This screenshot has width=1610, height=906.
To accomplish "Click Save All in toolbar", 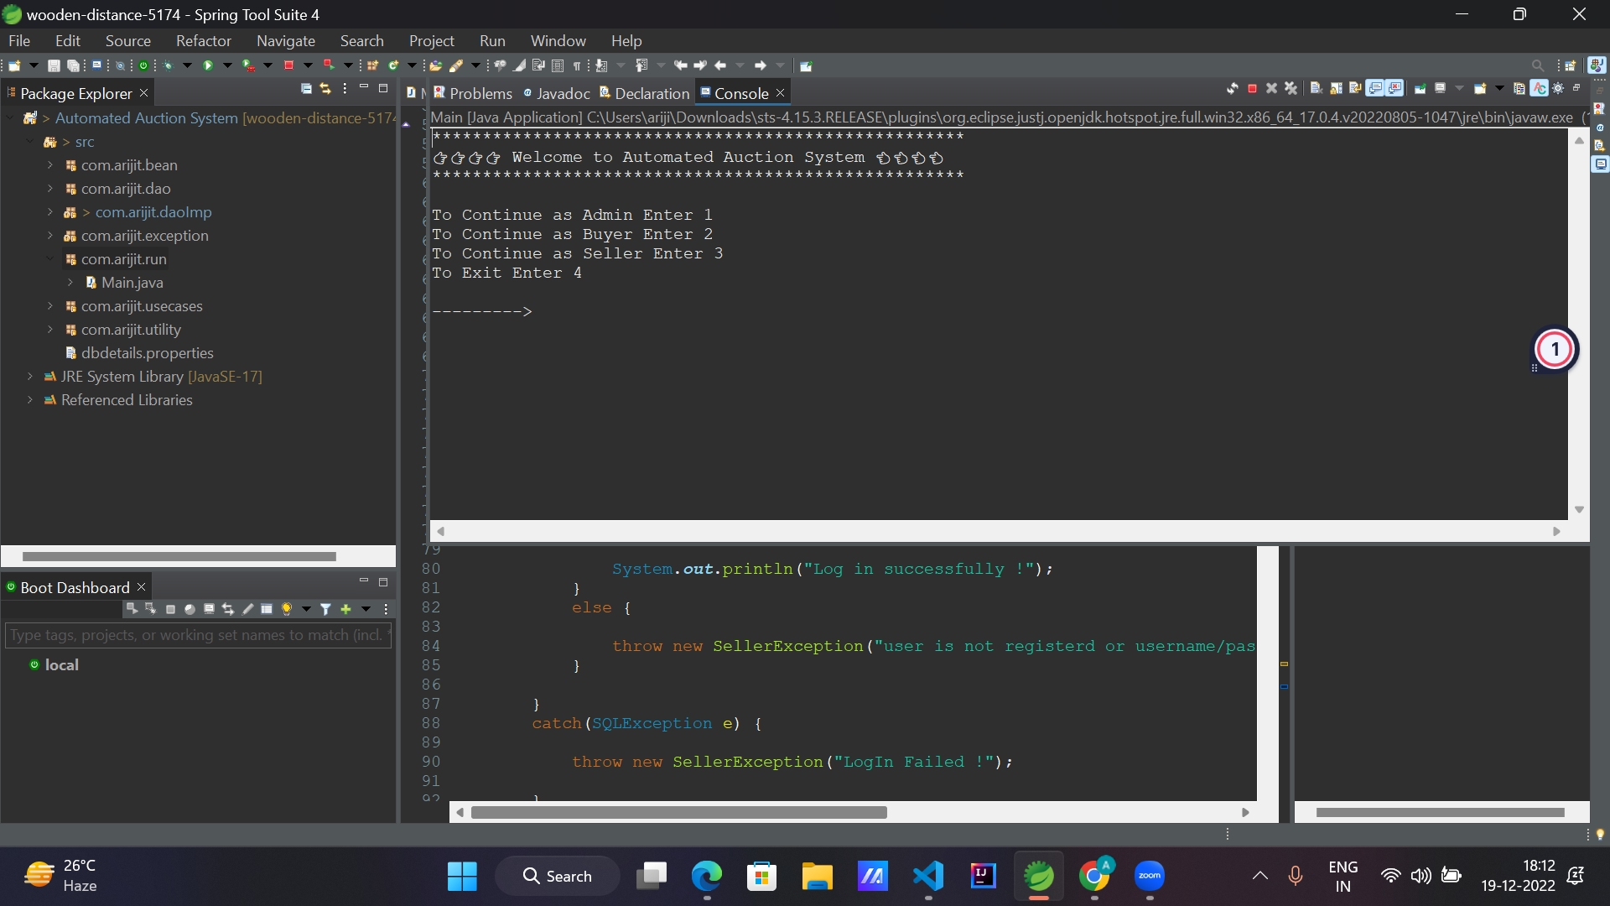I will tap(73, 65).
